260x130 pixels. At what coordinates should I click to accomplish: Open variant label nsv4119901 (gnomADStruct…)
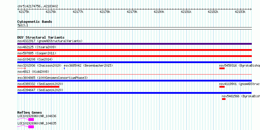[x=240, y=84]
